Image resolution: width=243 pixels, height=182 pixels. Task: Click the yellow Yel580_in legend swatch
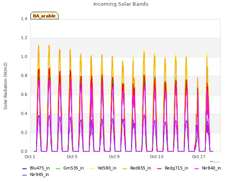pyautogui.click(x=92, y=168)
